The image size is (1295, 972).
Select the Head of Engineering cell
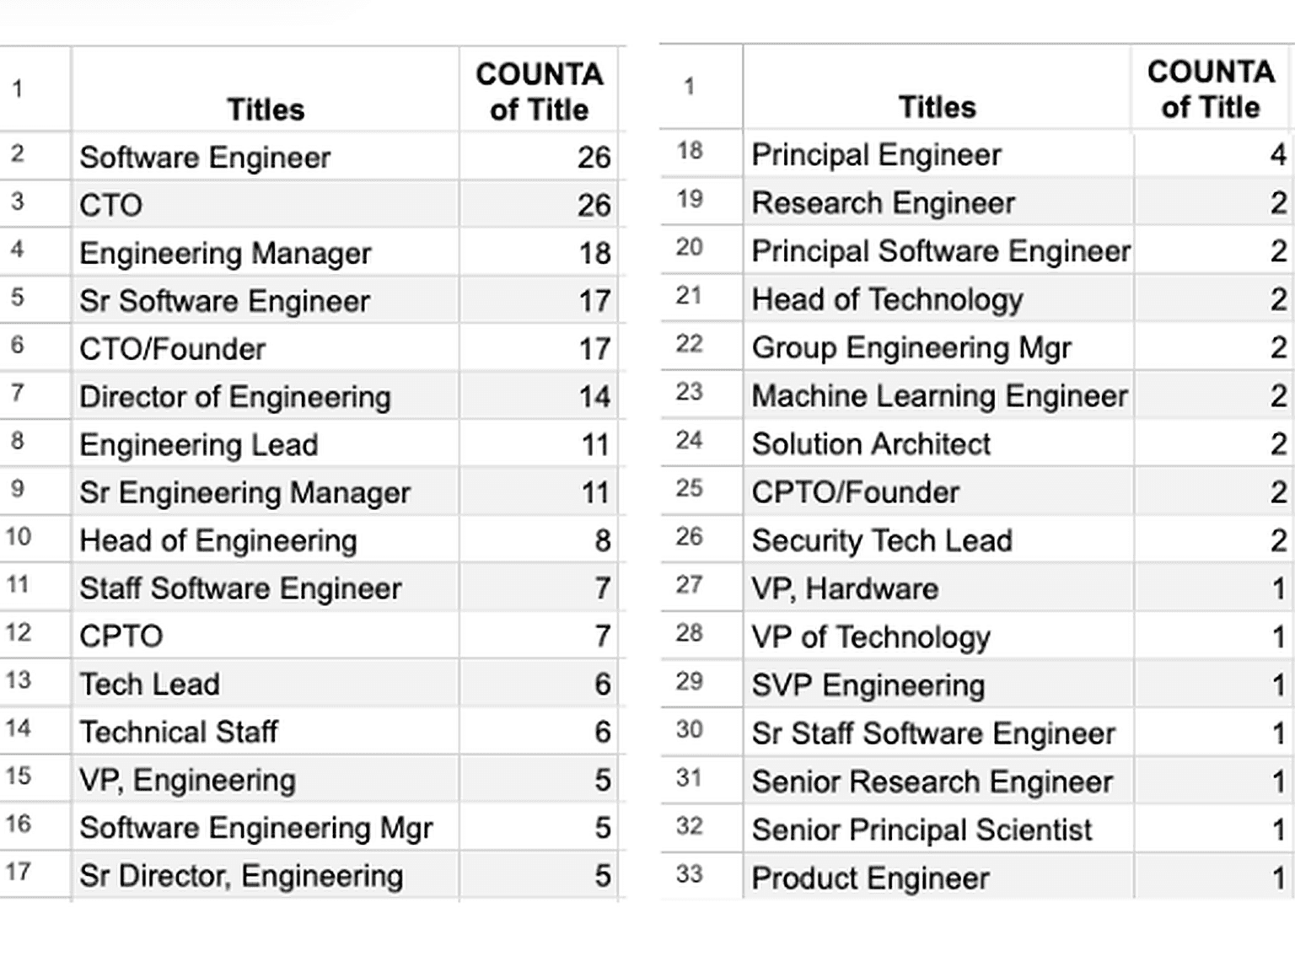pos(265,540)
